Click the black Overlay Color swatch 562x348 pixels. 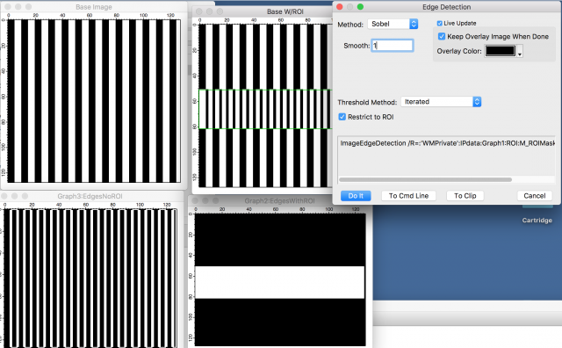click(501, 51)
